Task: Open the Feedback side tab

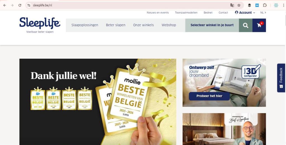Action: [x=281, y=78]
